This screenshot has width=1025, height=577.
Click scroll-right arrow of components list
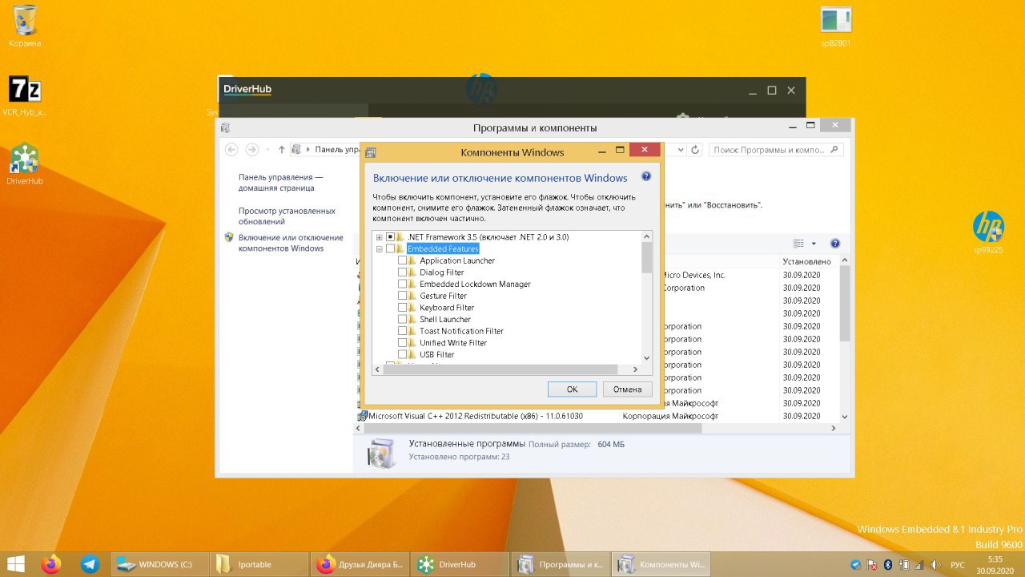pos(636,369)
